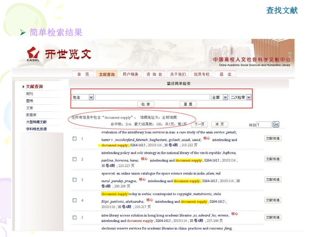Open 馆员专栏 tab
The image size is (317, 237).
point(202,74)
